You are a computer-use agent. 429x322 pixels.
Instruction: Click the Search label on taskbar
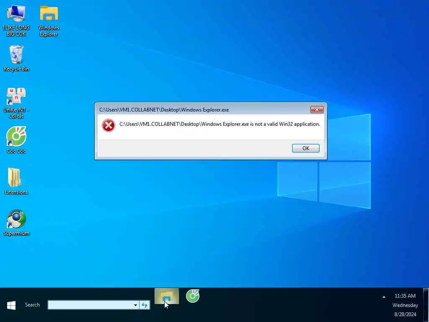pyautogui.click(x=32, y=305)
